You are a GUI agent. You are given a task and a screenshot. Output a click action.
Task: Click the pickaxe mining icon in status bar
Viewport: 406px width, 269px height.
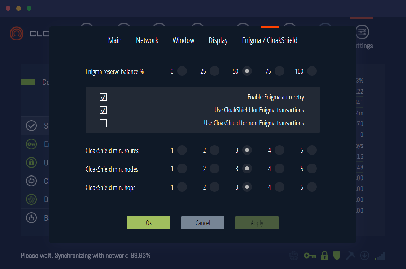point(350,255)
